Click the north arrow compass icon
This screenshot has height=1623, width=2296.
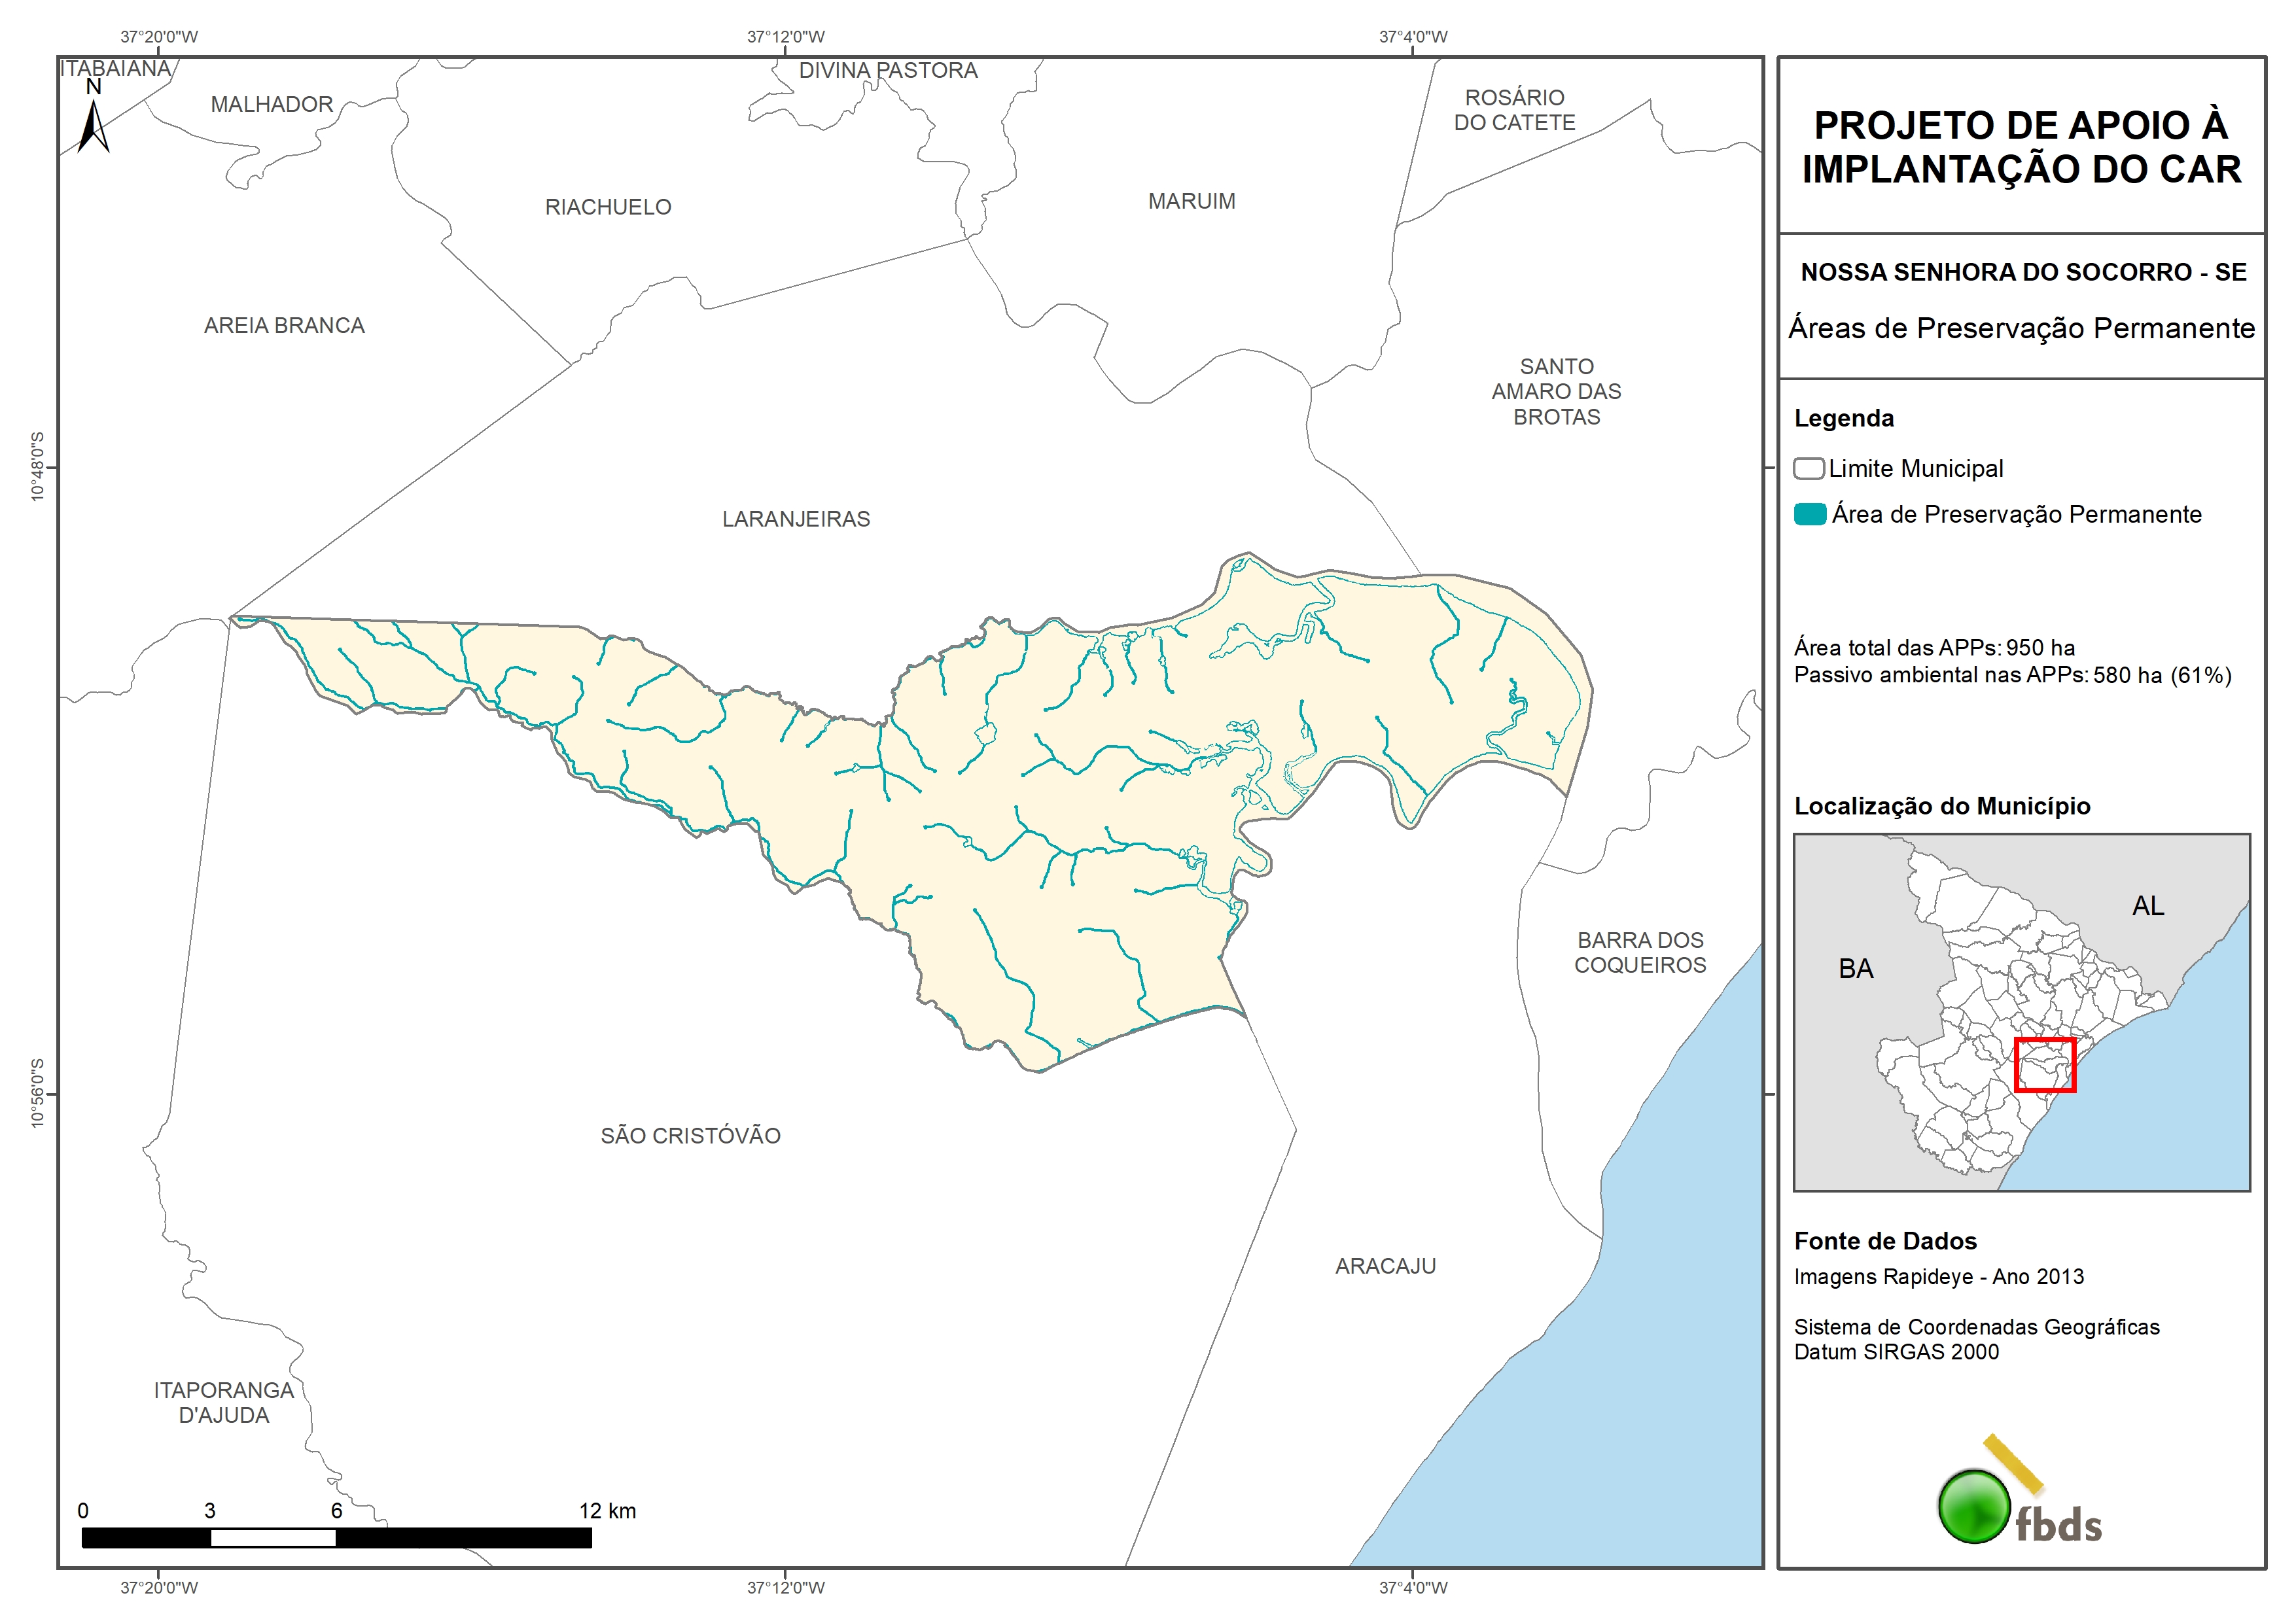pyautogui.click(x=93, y=125)
